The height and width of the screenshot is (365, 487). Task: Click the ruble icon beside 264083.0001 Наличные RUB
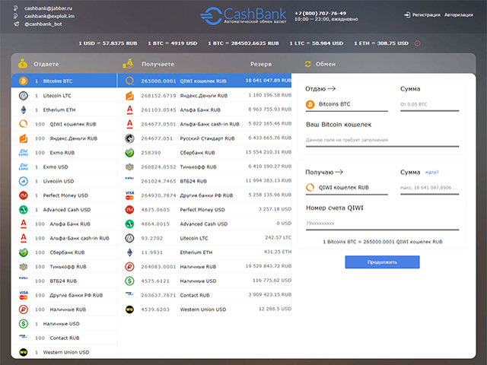pos(129,267)
